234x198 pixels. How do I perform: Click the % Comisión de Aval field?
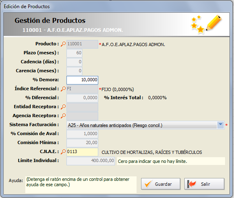[x=82, y=134]
